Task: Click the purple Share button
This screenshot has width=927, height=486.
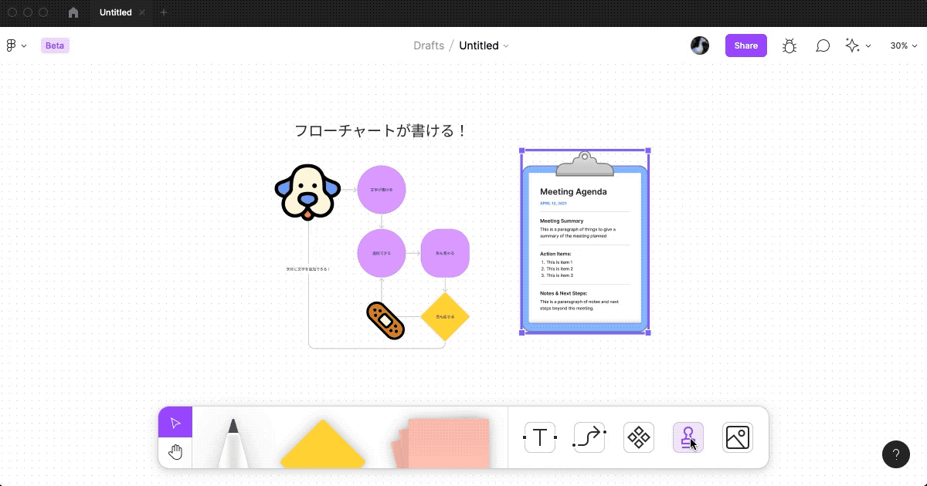Action: coord(745,46)
